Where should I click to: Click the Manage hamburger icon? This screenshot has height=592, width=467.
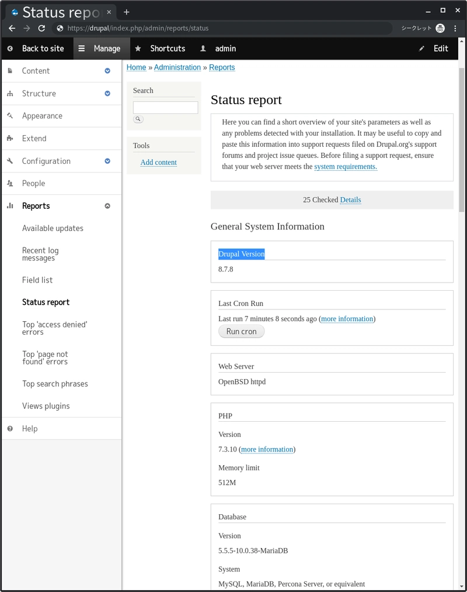coord(81,49)
